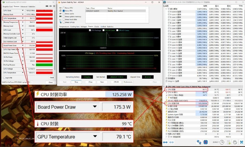Uncheck Stress FPU checkbox
The width and height of the screenshot is (245, 147).
tap(64, 11)
